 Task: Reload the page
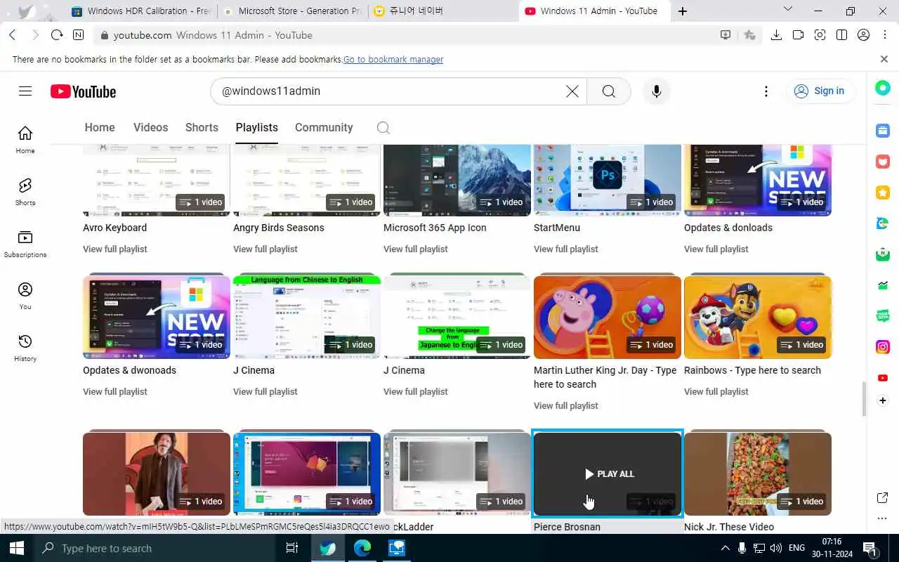click(58, 35)
